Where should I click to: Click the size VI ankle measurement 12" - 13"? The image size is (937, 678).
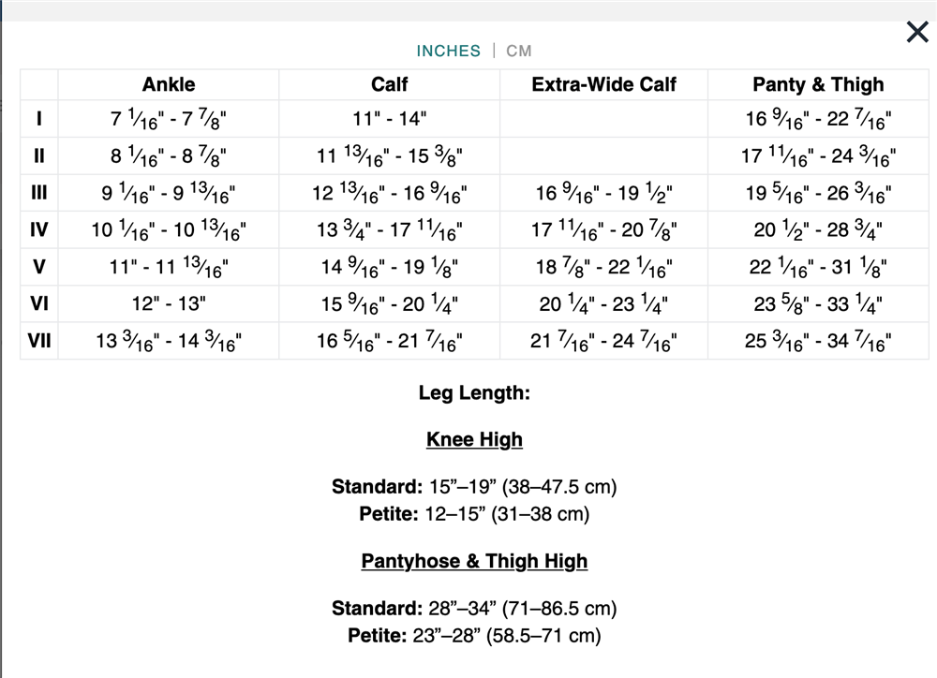(x=169, y=304)
